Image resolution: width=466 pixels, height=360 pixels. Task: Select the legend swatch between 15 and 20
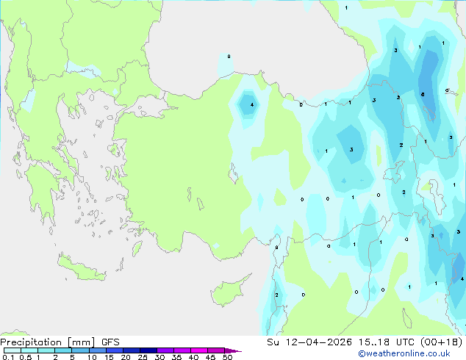115,350
